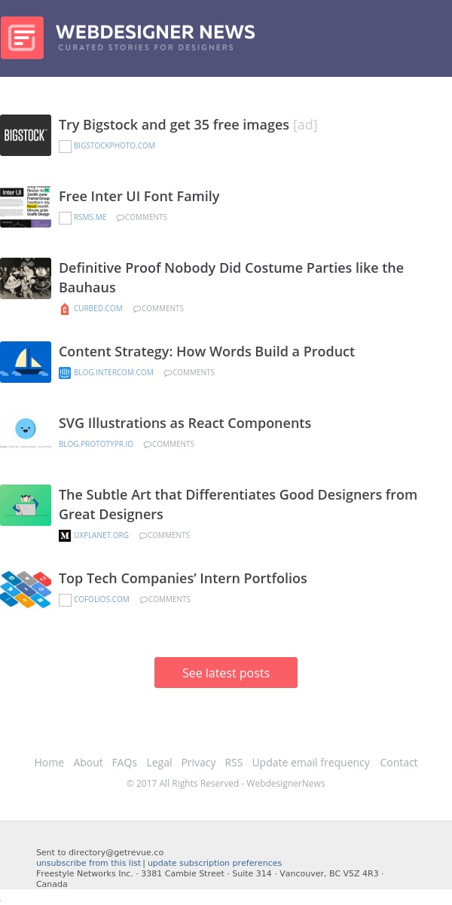Screen dimensions: 452x905
Task: Open comments for SVG Illustrations article
Action: (x=169, y=445)
